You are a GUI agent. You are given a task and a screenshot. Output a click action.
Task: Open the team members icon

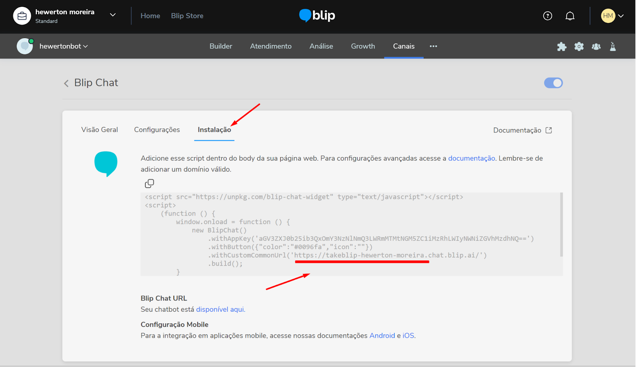click(x=596, y=46)
